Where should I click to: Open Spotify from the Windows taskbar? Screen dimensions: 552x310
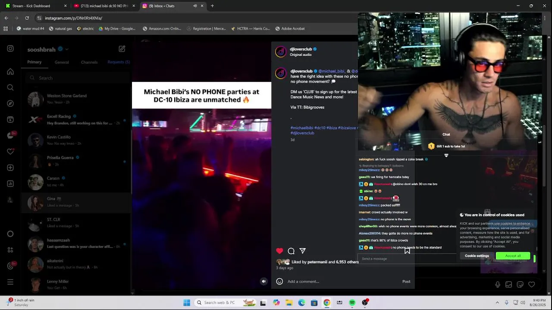[x=352, y=303]
